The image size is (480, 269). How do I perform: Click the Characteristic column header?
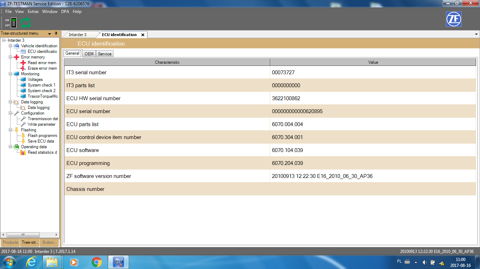pos(167,62)
